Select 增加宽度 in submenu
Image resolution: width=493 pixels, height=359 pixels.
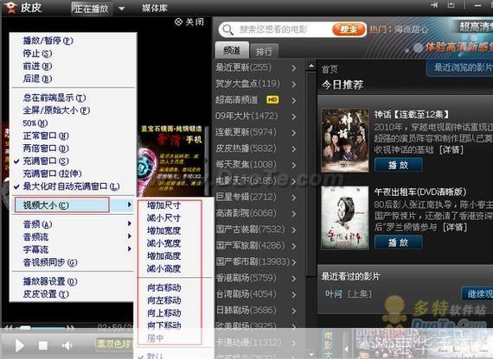point(163,230)
